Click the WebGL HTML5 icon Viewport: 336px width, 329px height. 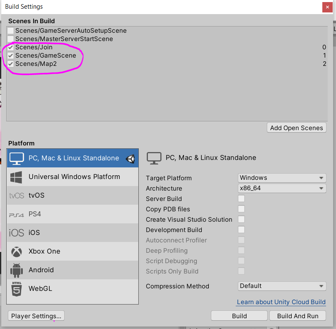[x=17, y=288]
